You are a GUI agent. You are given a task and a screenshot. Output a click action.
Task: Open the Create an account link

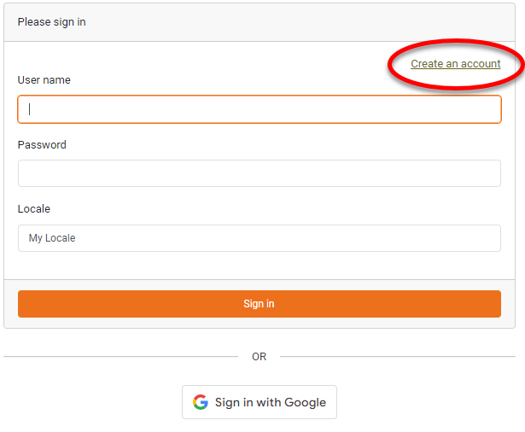(455, 64)
